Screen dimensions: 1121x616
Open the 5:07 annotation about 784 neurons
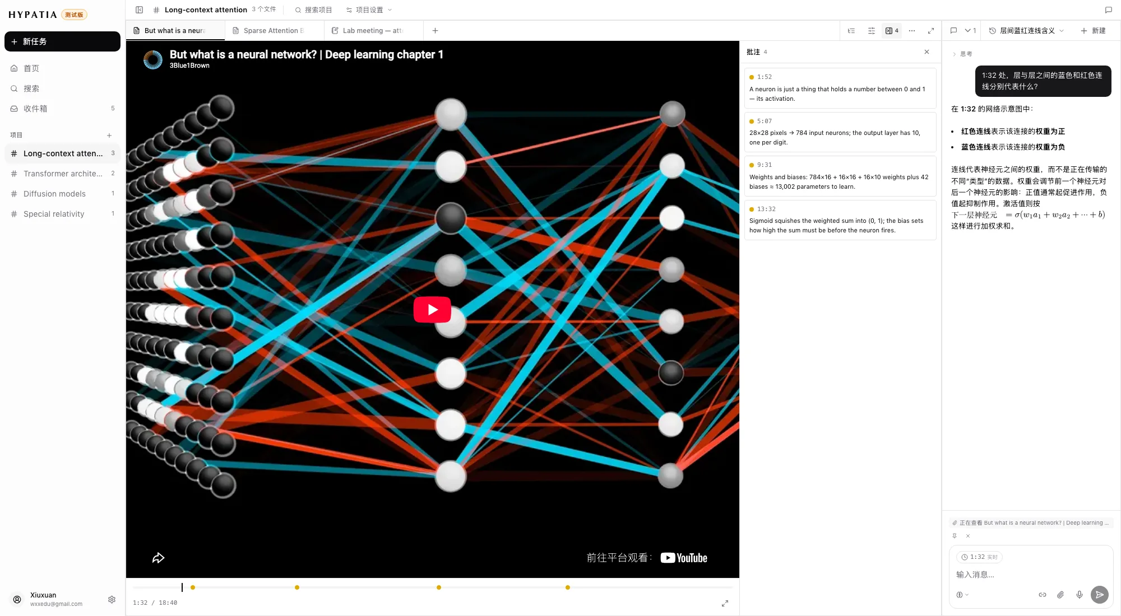click(840, 132)
